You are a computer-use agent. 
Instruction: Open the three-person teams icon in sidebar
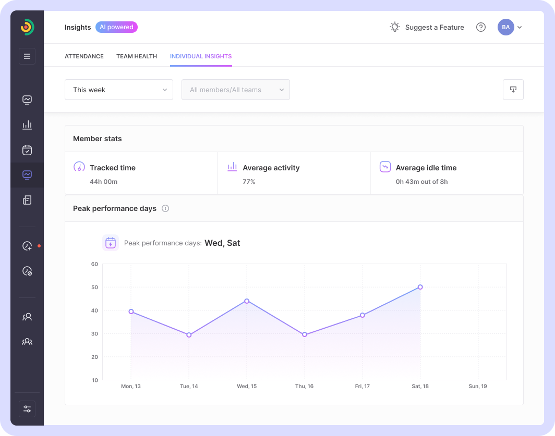pyautogui.click(x=27, y=342)
